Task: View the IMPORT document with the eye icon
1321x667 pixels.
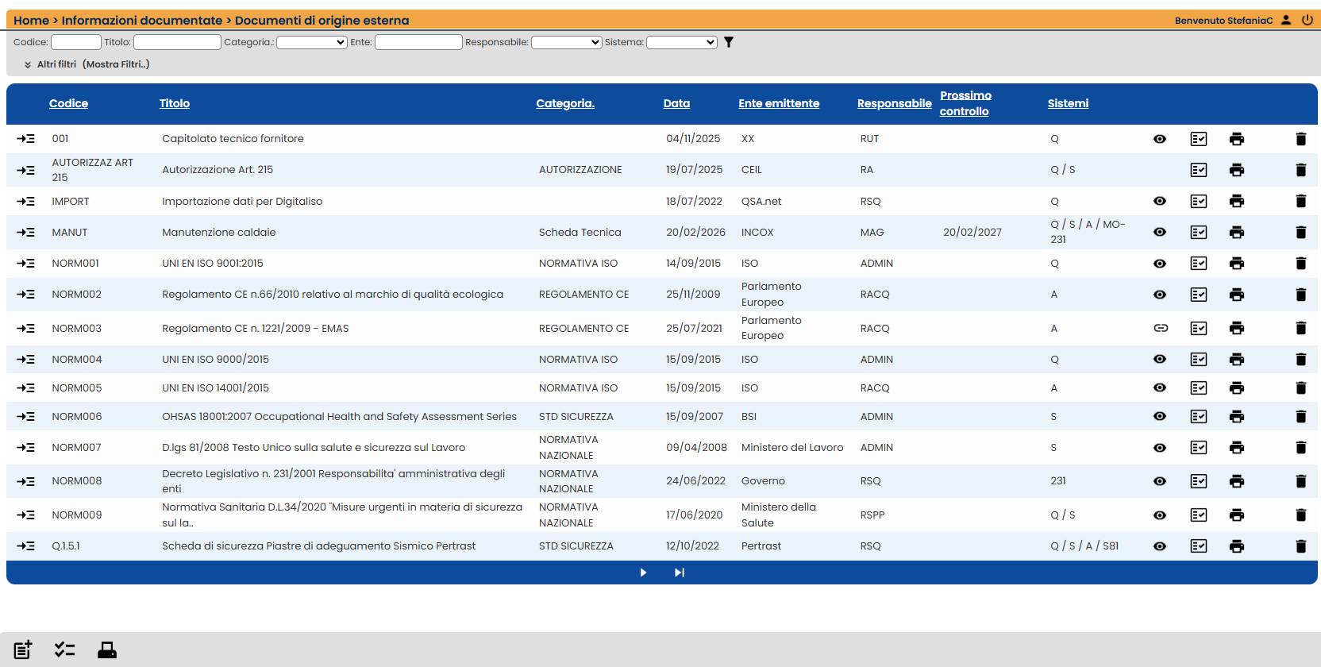Action: click(x=1160, y=202)
